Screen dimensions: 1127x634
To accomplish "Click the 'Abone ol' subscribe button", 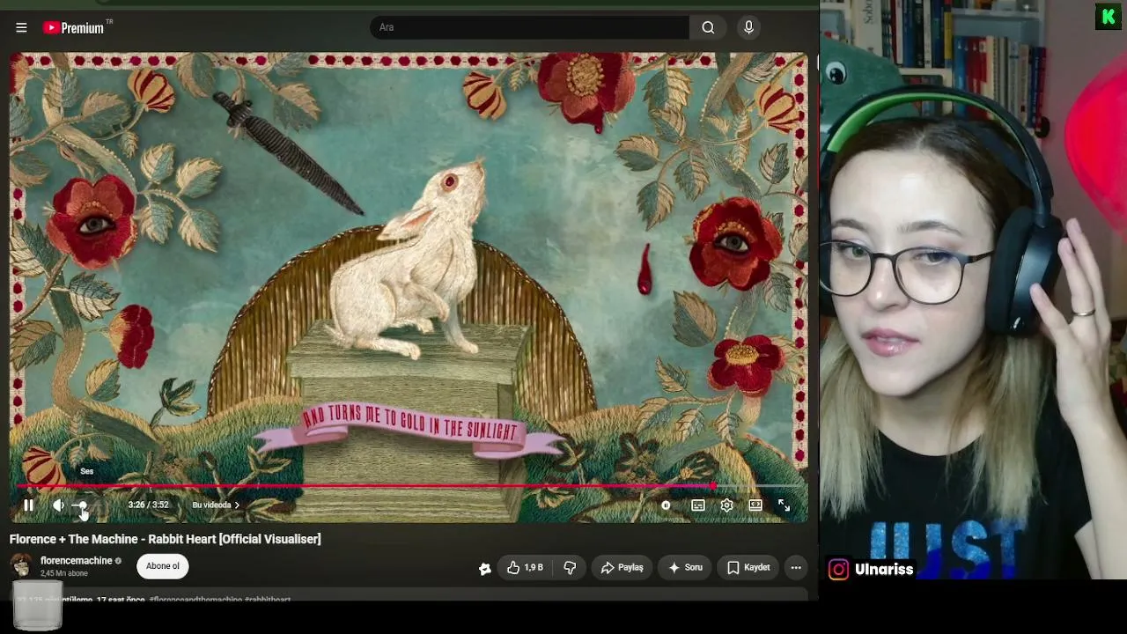I will pos(163,566).
